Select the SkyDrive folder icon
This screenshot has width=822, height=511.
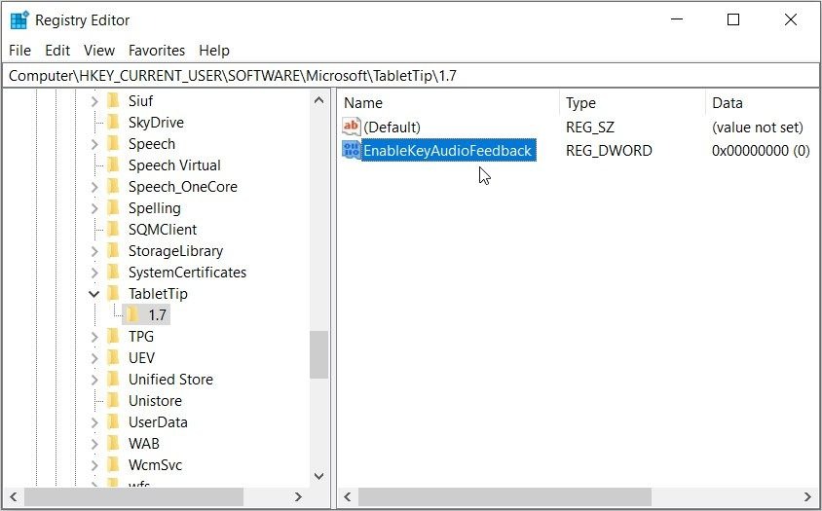click(114, 122)
